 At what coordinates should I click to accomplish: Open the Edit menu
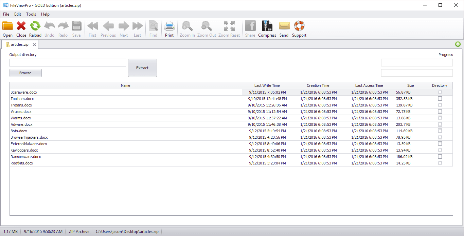click(x=18, y=14)
